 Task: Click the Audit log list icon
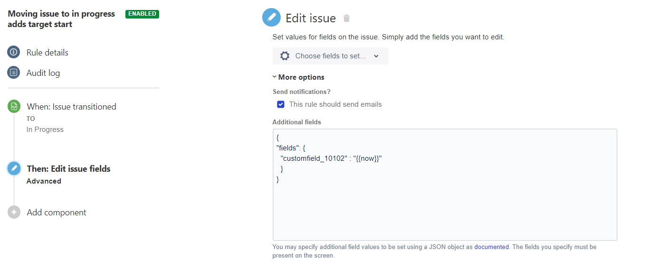[14, 73]
